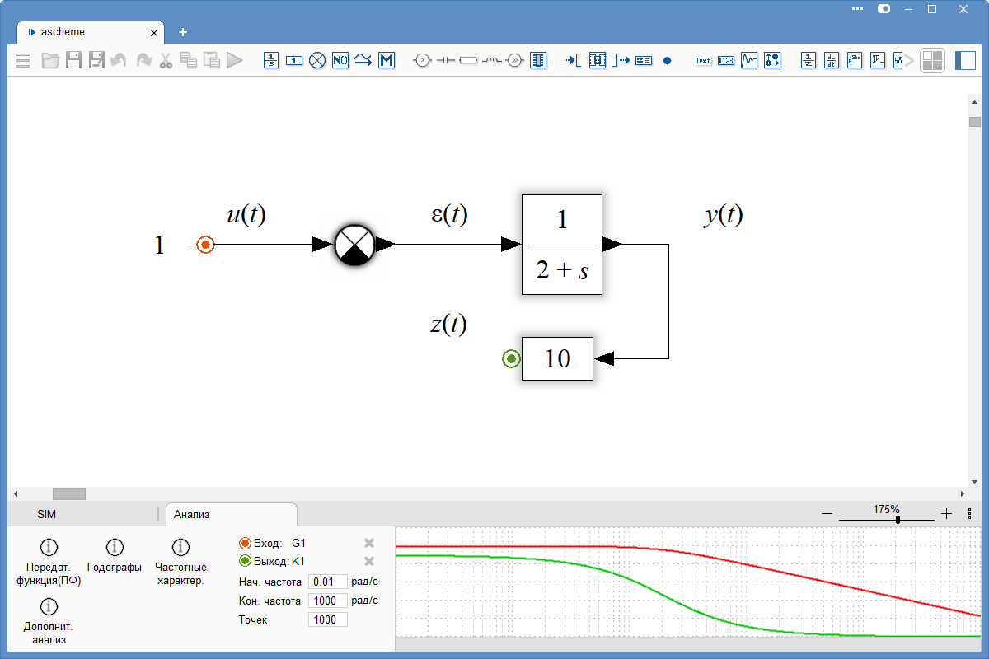The image size is (989, 659).
Task: Select the nonlinear N() block tool
Action: click(340, 60)
